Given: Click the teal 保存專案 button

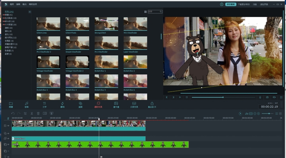Looking at the screenshot, I should coord(231,4).
